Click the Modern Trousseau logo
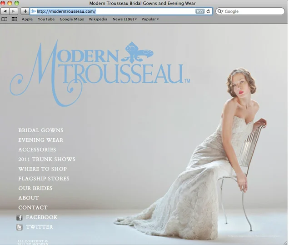289x245 pixels. 100,73
